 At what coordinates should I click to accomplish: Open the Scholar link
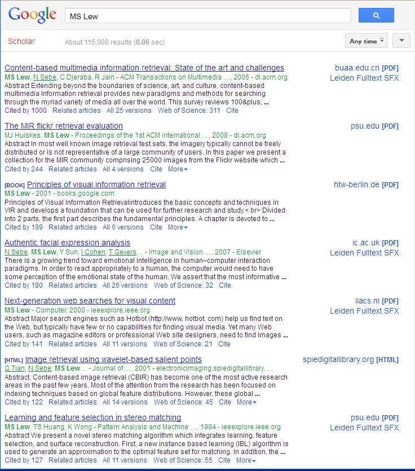(21, 41)
